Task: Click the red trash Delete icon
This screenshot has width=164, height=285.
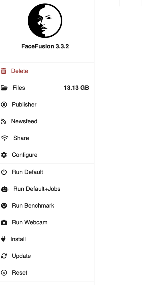Action: coord(3,71)
